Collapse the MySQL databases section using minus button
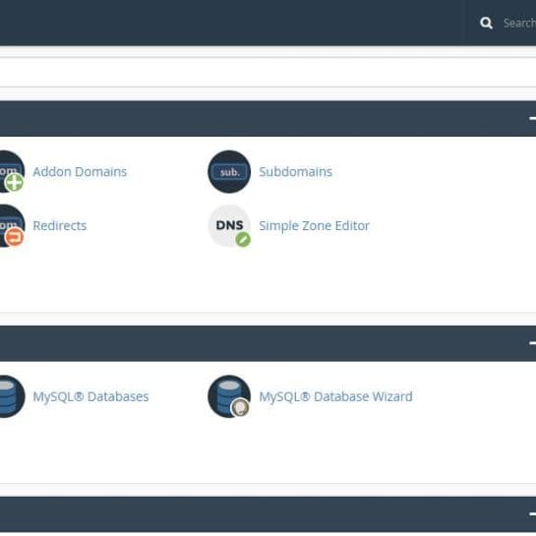Screen dimensions: 536x536 point(532,343)
